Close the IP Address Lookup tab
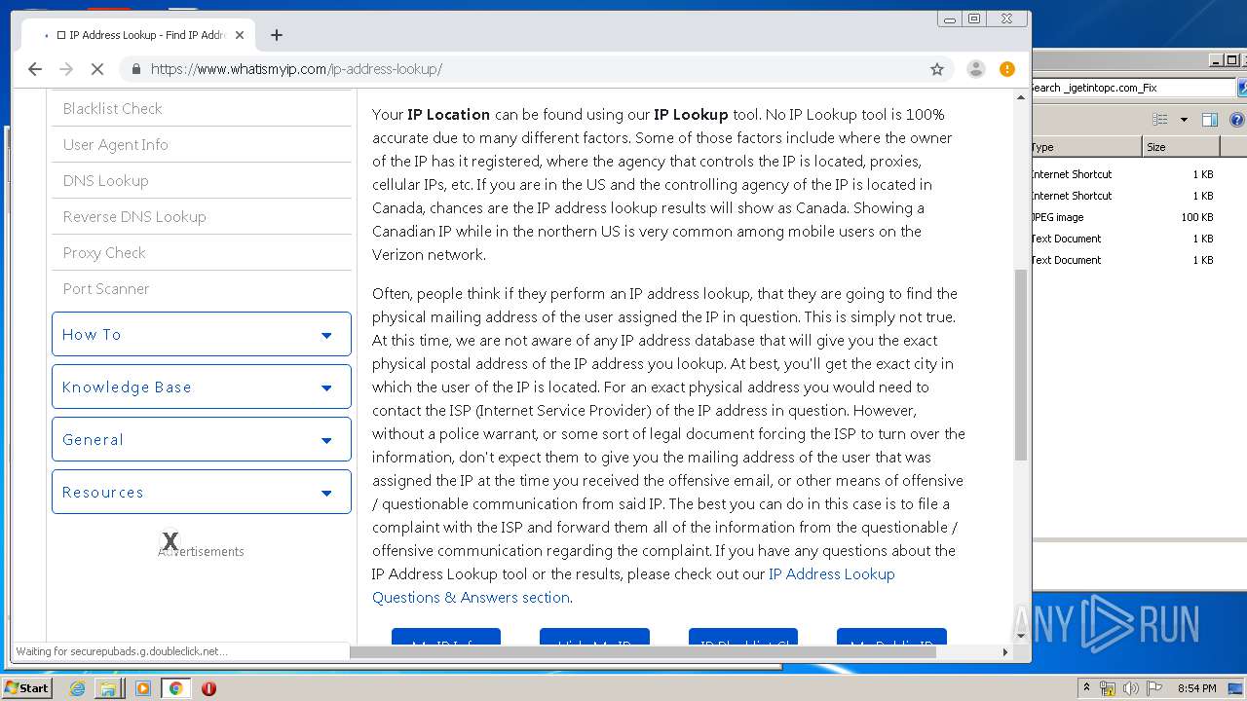The image size is (1247, 701). click(x=240, y=35)
